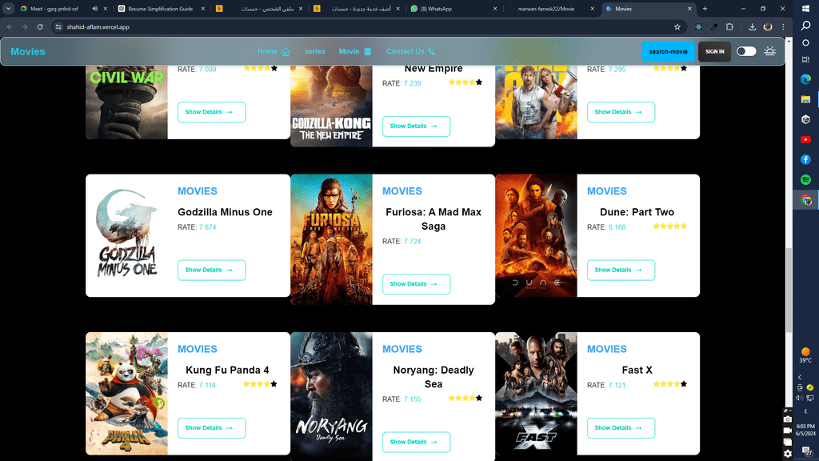The image size is (819, 461).
Task: Open the Contact Us navbar item
Action: point(406,51)
